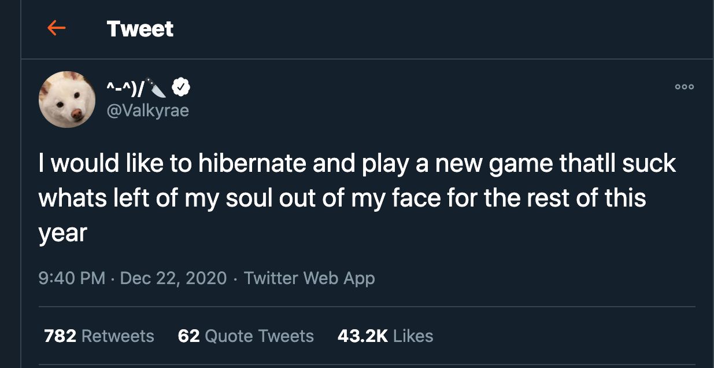Open the more options menu with three dots
This screenshot has width=714, height=368.
pyautogui.click(x=684, y=86)
